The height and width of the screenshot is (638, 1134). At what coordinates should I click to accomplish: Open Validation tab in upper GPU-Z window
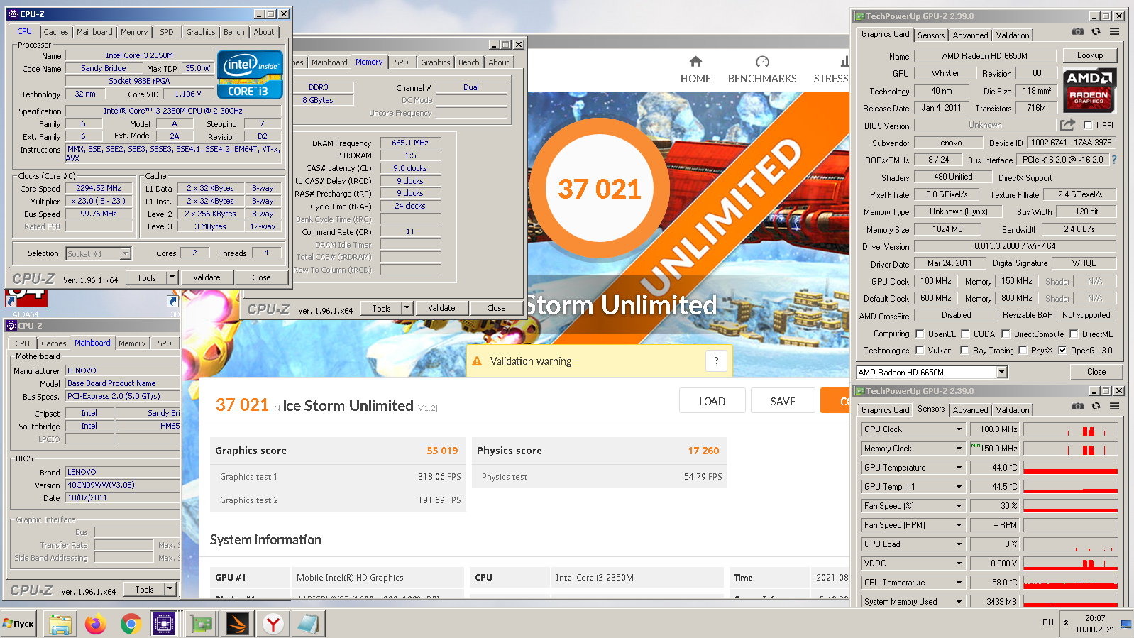point(1013,35)
